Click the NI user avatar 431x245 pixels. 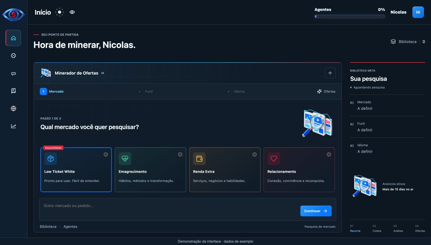pos(418,12)
